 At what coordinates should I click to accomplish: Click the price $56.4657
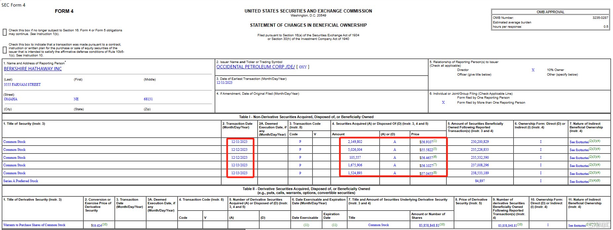(x=426, y=158)
